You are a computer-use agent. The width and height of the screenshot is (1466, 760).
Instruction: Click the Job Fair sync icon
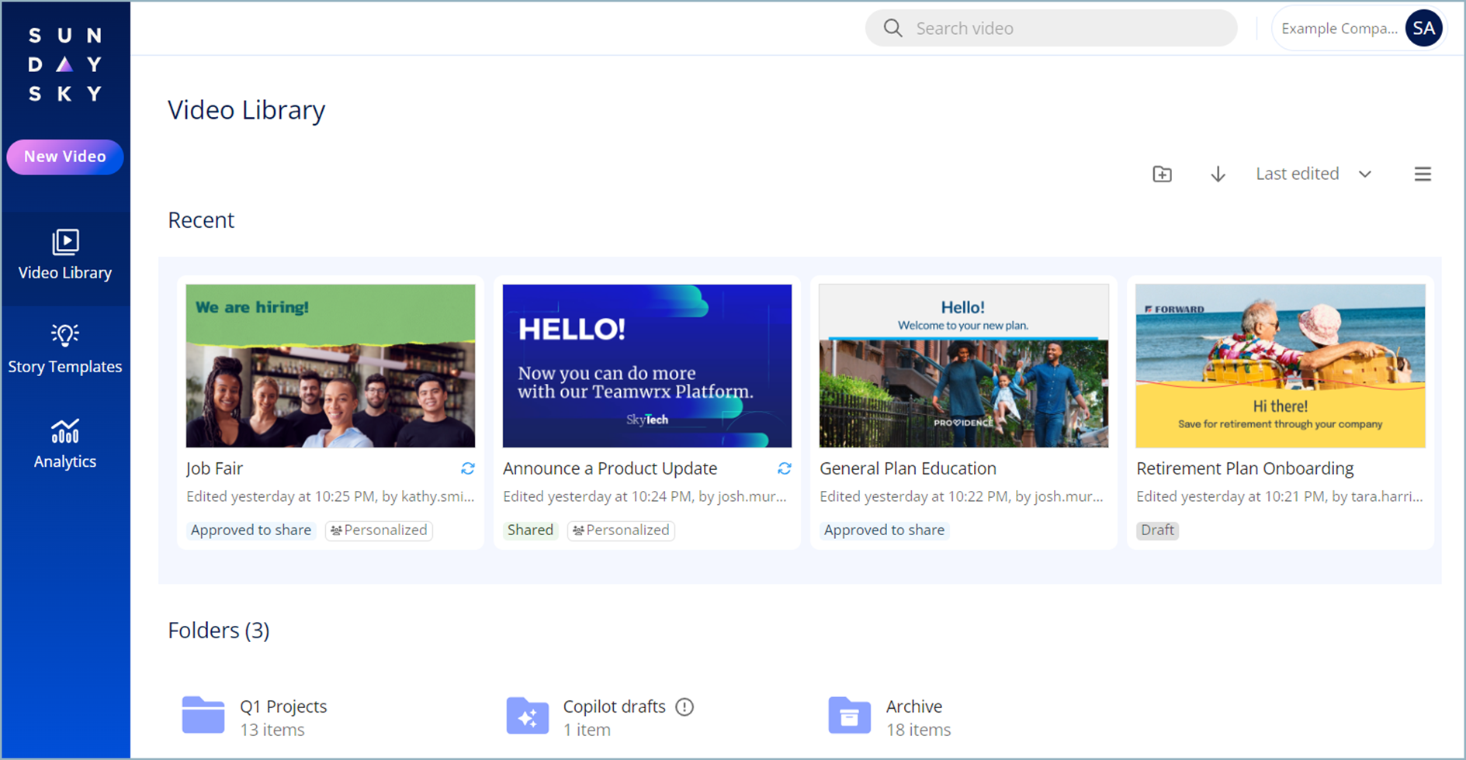(x=468, y=468)
